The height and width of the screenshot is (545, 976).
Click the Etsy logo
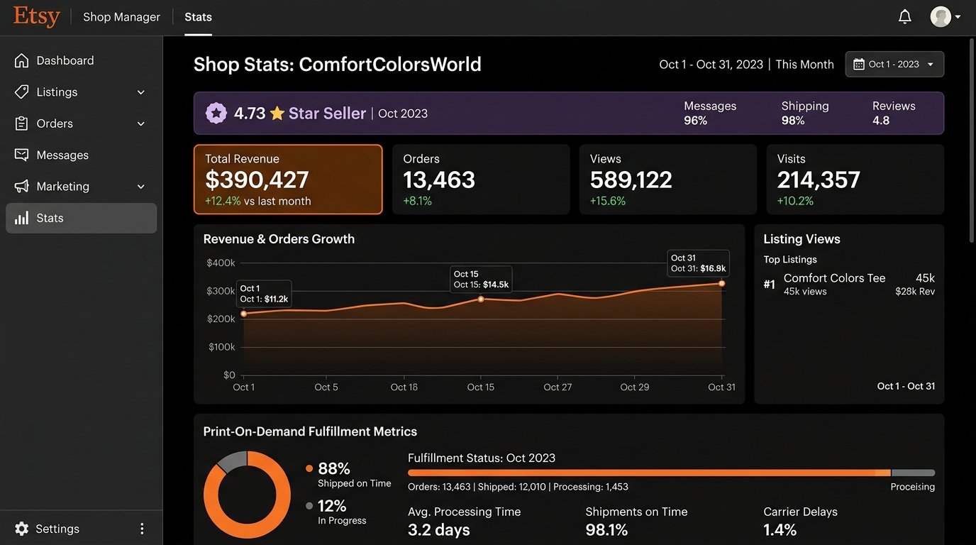(36, 16)
